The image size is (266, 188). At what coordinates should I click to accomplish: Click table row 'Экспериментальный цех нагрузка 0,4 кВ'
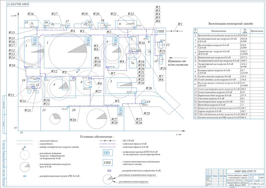(229, 60)
